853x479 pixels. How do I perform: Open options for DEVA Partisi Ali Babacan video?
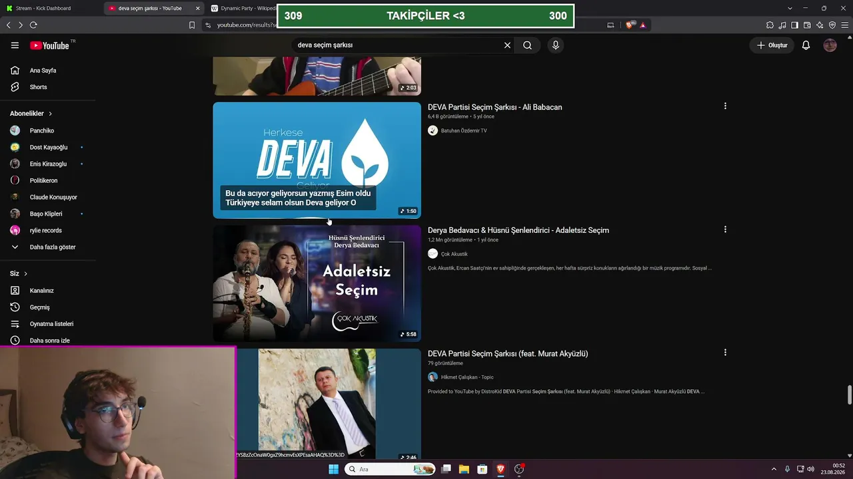[725, 106]
